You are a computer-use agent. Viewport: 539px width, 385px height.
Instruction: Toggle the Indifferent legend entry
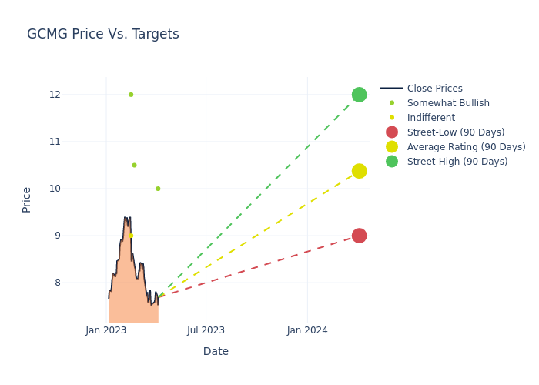pos(430,118)
